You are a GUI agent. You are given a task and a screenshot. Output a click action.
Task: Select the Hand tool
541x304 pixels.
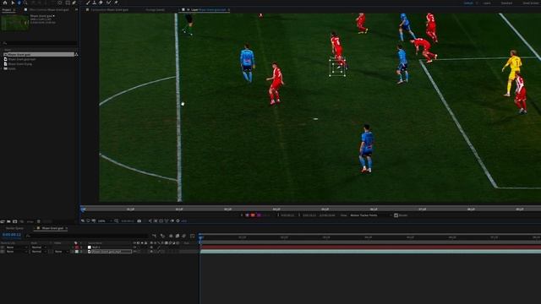point(19,3)
